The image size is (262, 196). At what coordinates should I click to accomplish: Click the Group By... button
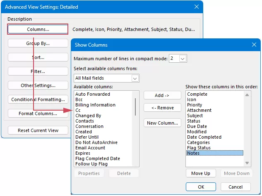(x=38, y=43)
